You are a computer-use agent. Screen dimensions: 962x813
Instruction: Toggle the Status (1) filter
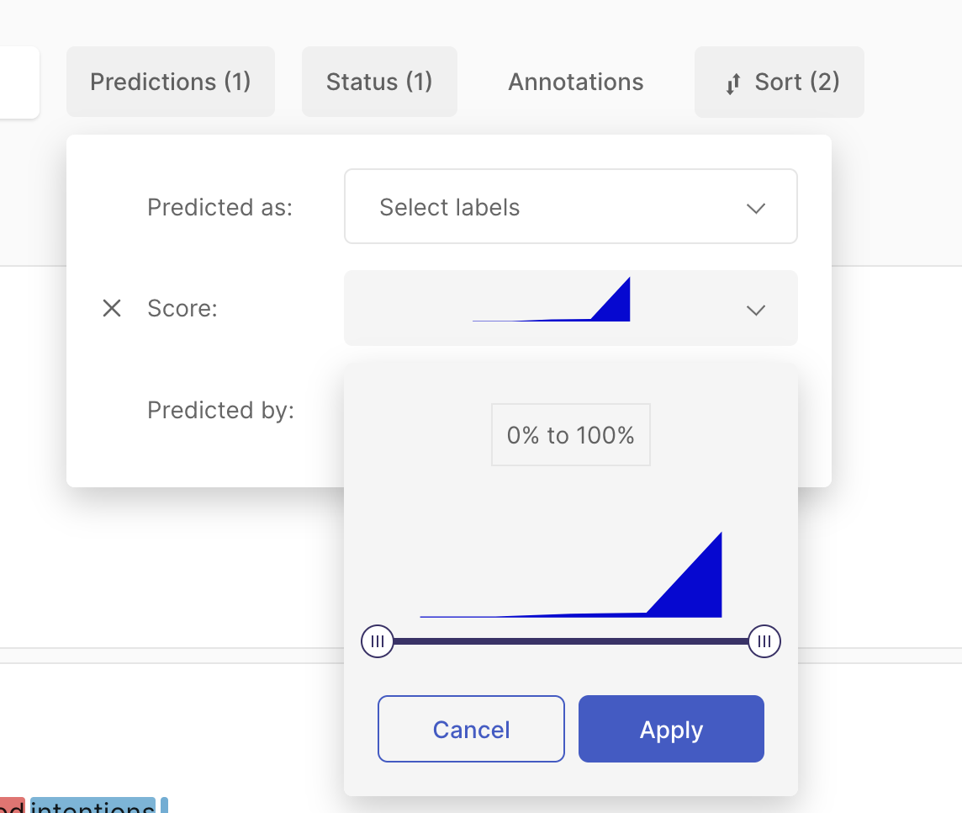378,82
